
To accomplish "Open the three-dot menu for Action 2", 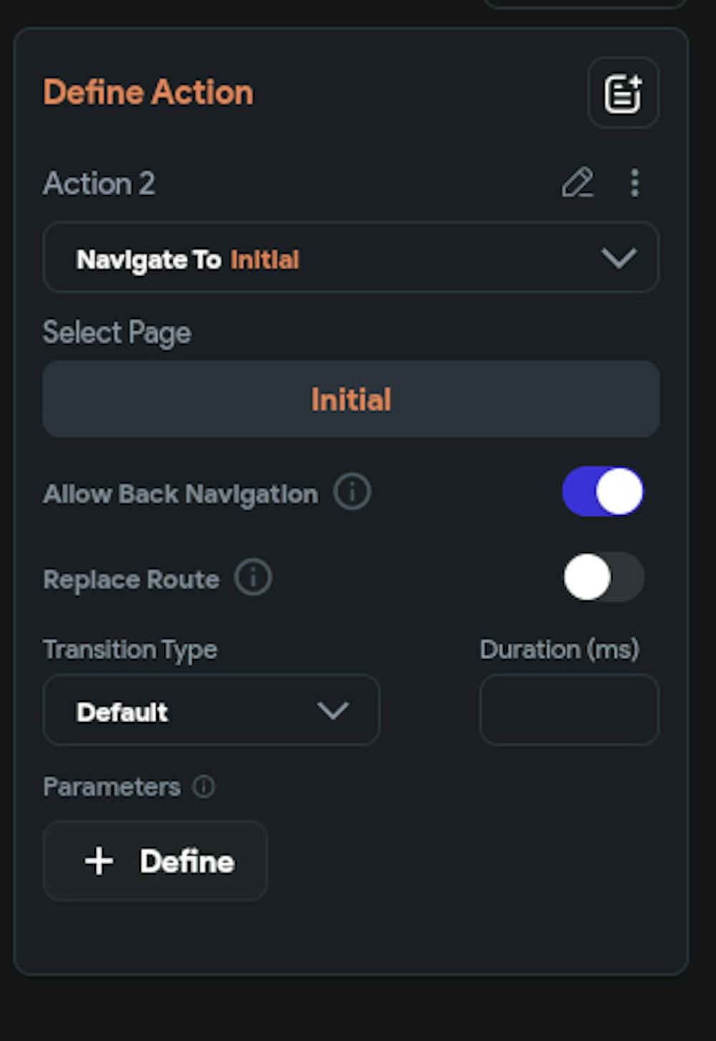I will tap(634, 183).
